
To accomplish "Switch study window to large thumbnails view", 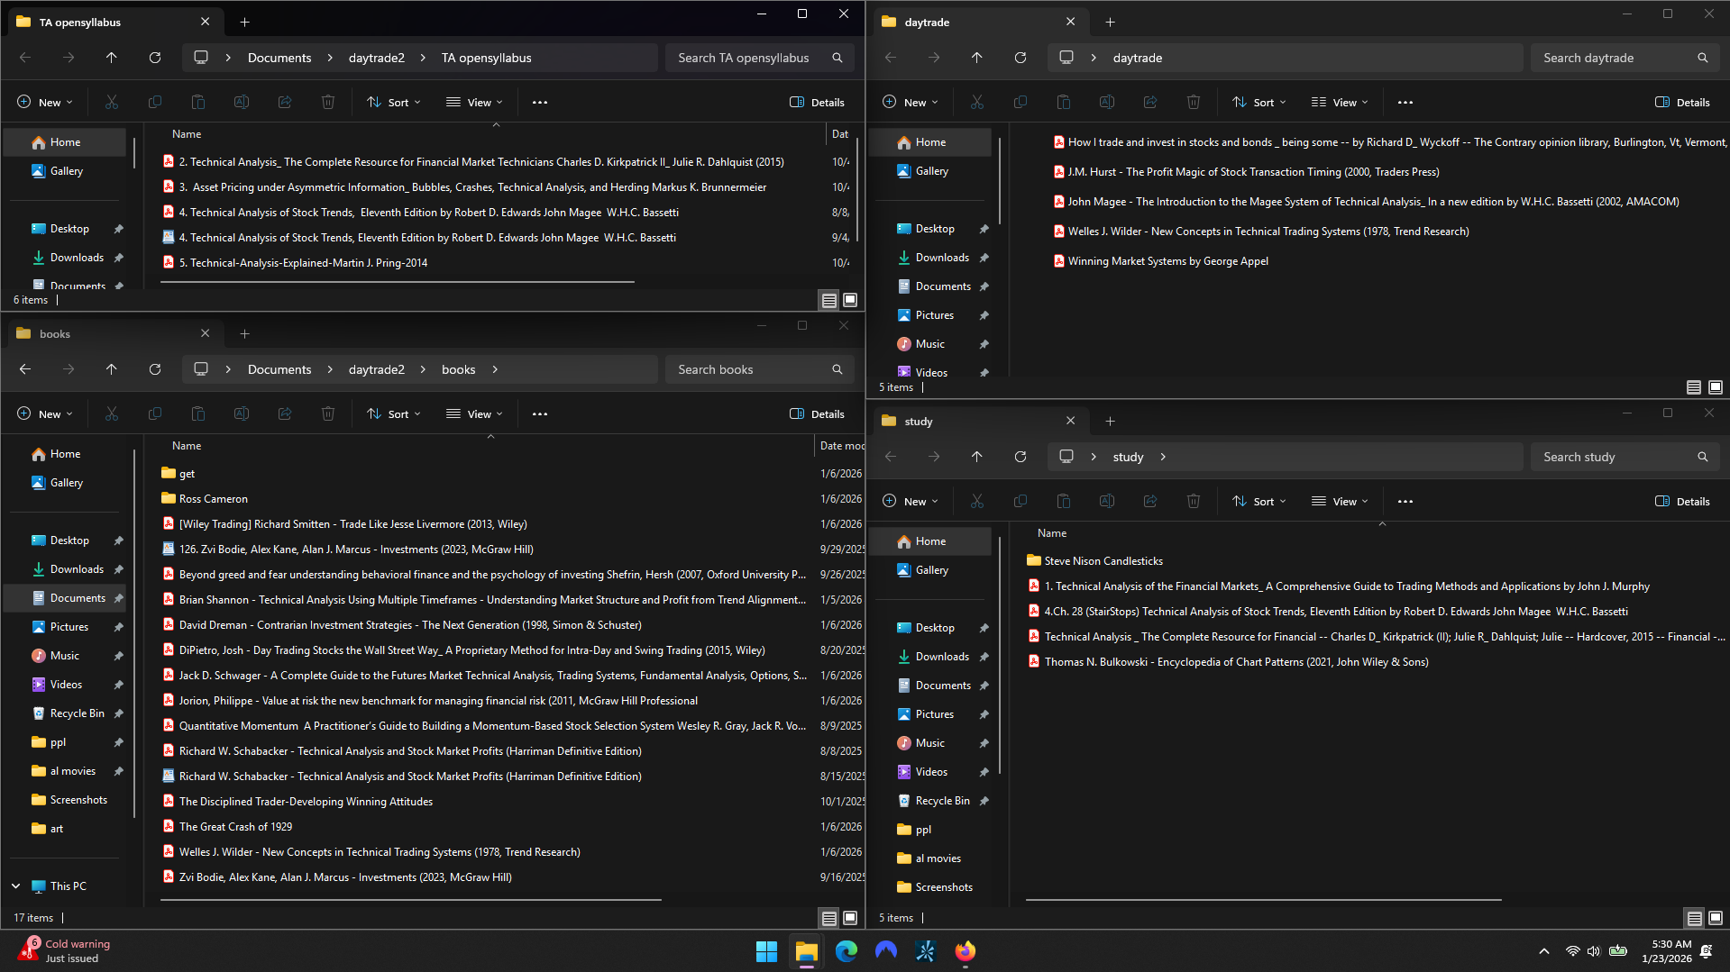I will coord(1716,918).
